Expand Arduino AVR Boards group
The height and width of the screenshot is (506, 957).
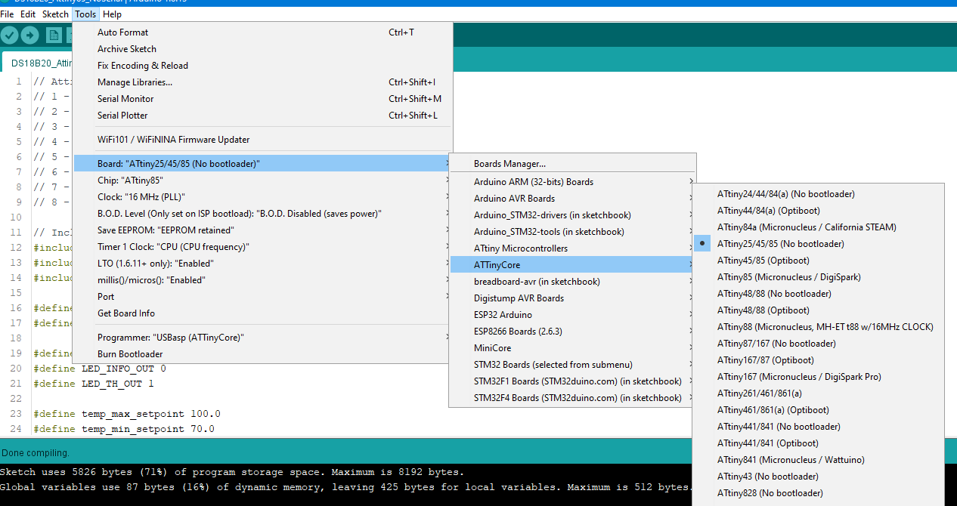tap(572, 199)
